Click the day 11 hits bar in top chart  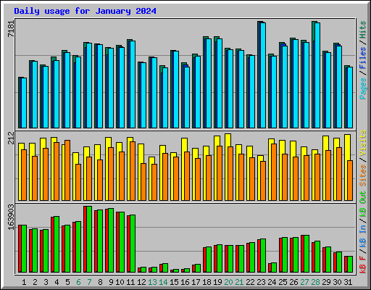point(128,83)
